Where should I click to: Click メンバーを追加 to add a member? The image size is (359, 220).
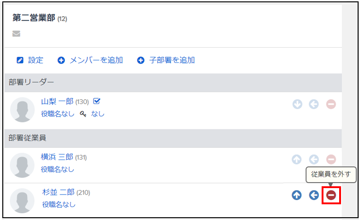[90, 61]
